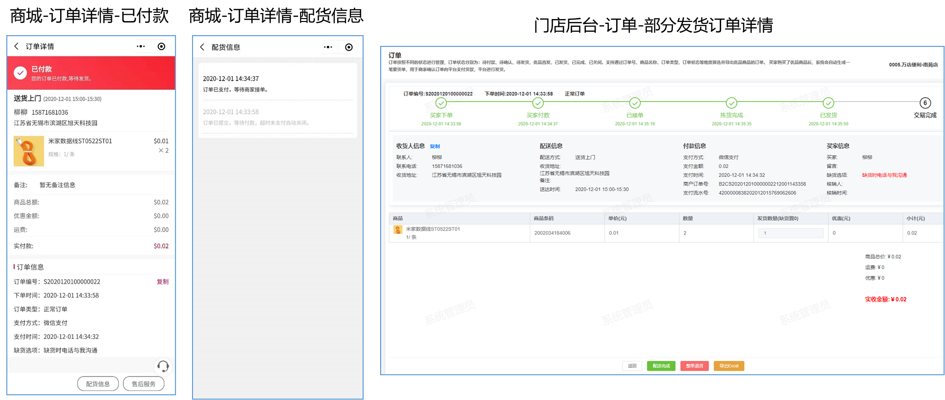This screenshot has width=945, height=400.
Task: Go back from the 订单详情 mobile page
Action: 17,46
